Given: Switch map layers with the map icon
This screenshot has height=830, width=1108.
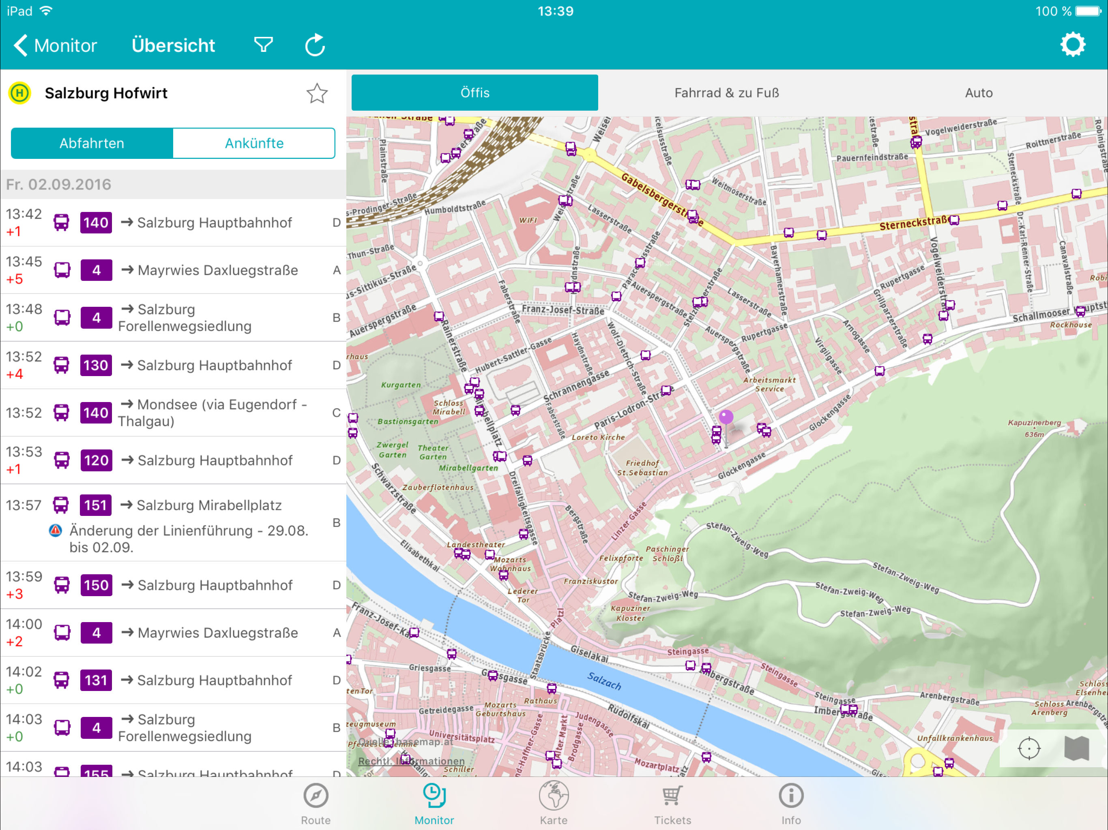Looking at the screenshot, I should tap(1076, 749).
